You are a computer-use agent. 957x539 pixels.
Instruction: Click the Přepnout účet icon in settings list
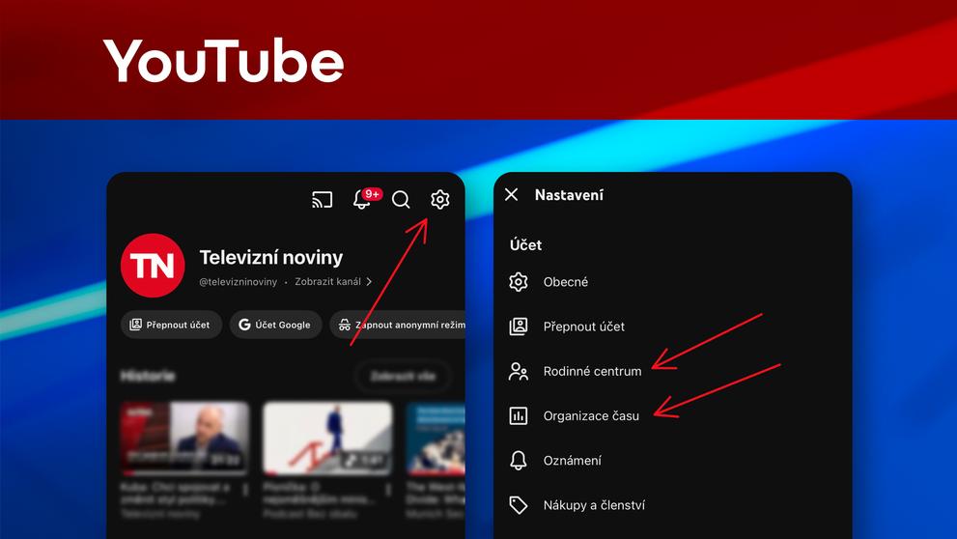[519, 326]
